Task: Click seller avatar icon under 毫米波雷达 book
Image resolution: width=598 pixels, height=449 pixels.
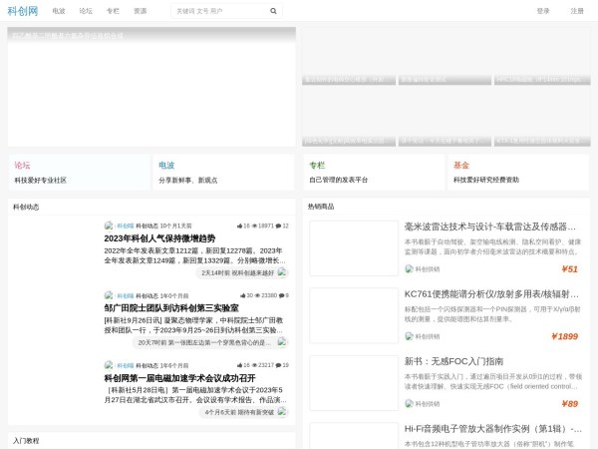Action: pos(409,268)
